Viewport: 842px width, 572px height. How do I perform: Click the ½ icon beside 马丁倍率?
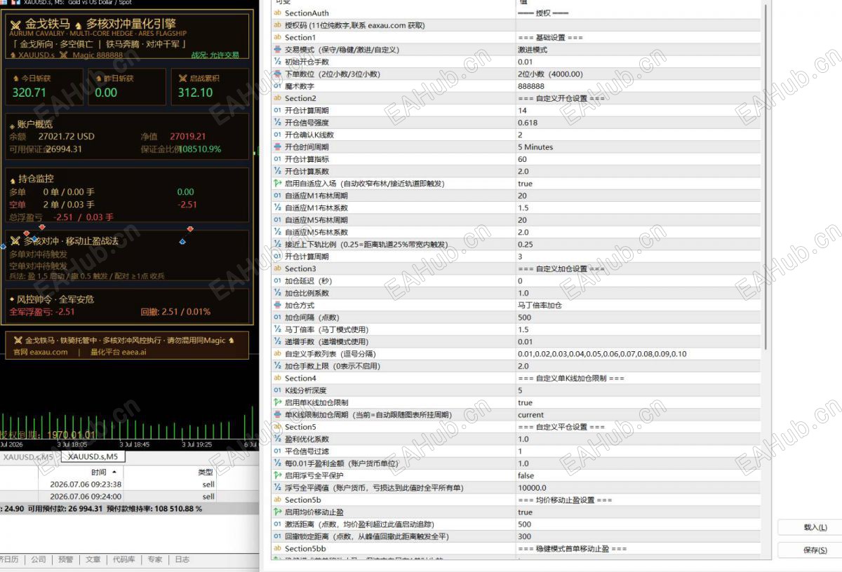[278, 329]
